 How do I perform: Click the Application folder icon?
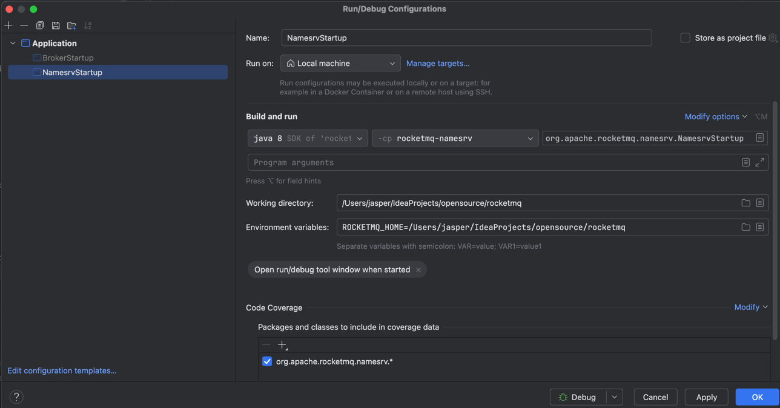tap(25, 44)
